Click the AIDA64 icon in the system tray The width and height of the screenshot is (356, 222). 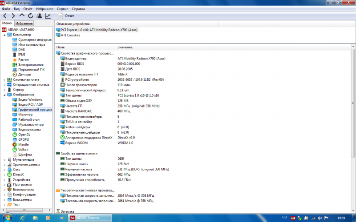pos(293,218)
